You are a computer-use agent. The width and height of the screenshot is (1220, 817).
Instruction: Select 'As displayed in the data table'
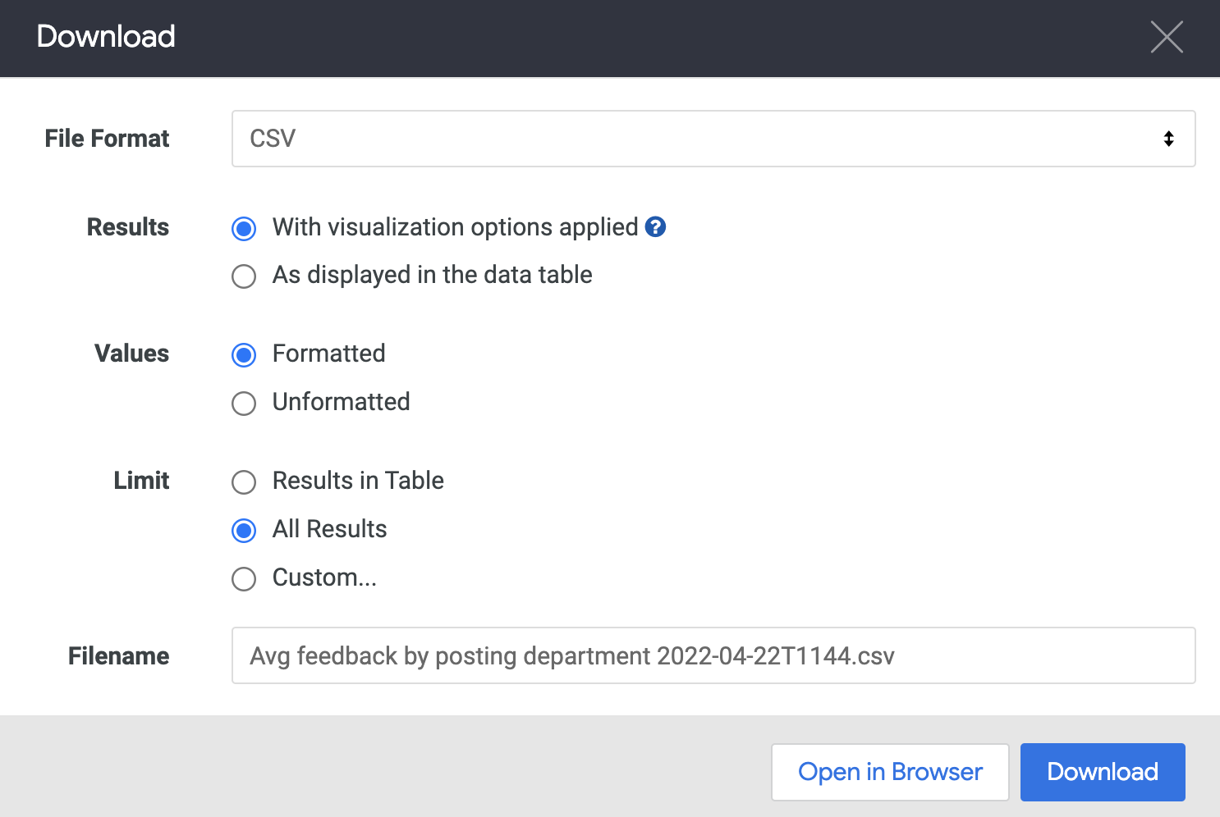[x=243, y=276]
